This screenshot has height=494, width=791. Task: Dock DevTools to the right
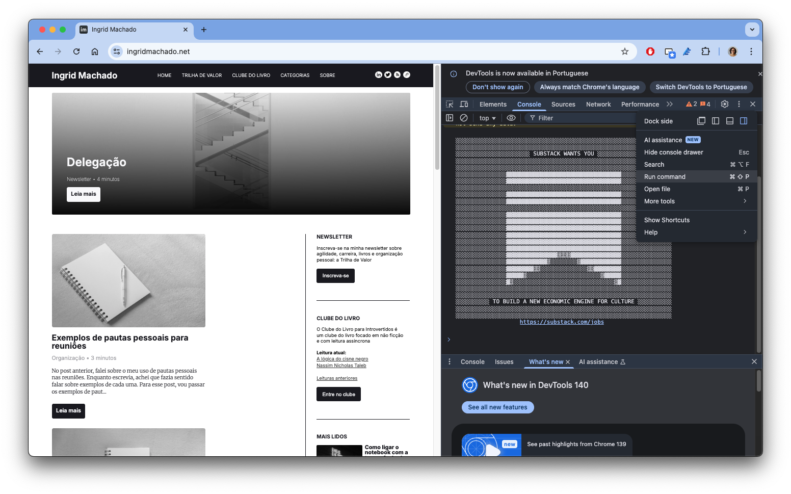744,121
